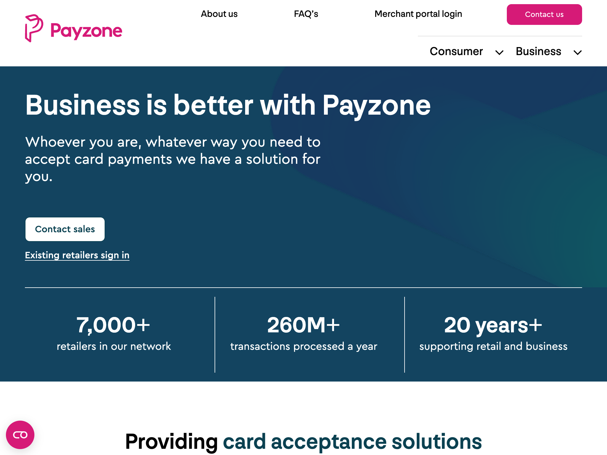Open the About us page
Image resolution: width=607 pixels, height=455 pixels.
coord(219,14)
